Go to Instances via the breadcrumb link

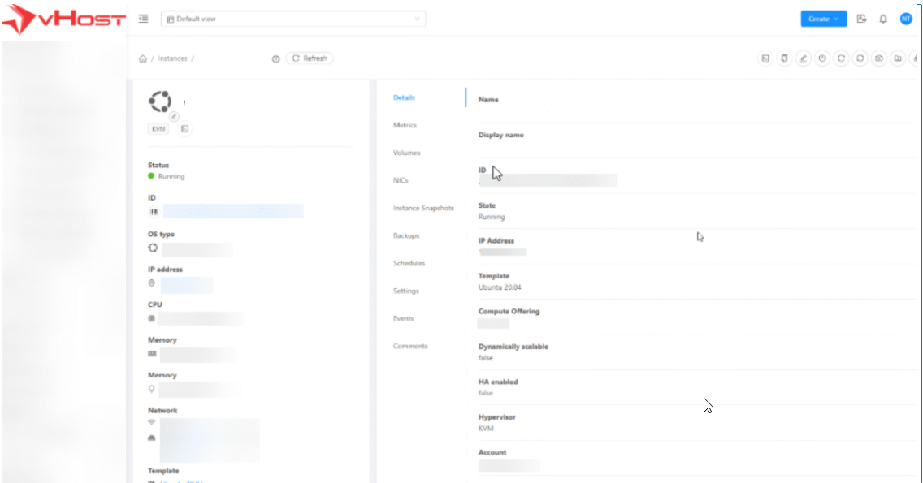tap(172, 58)
